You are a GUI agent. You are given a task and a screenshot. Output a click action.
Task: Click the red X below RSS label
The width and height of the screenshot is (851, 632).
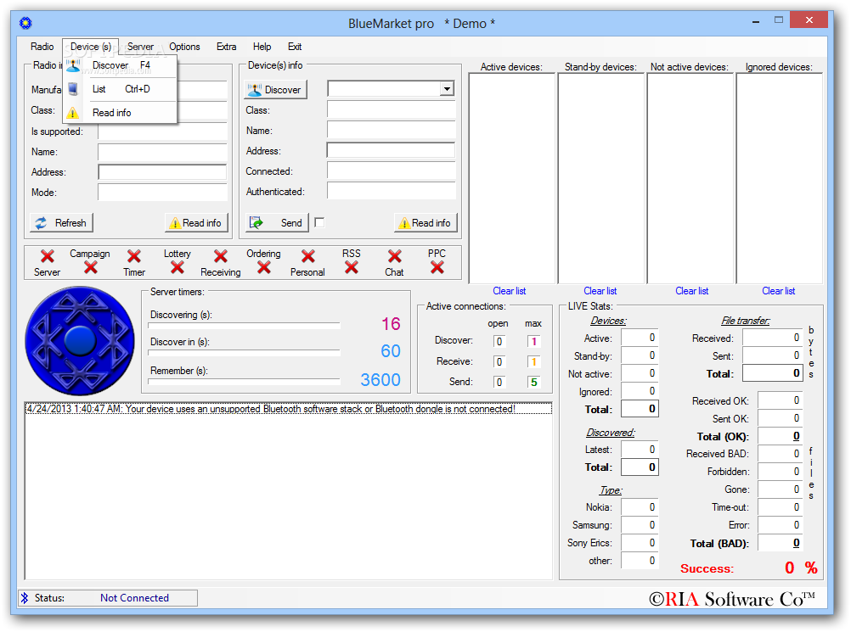point(351,267)
